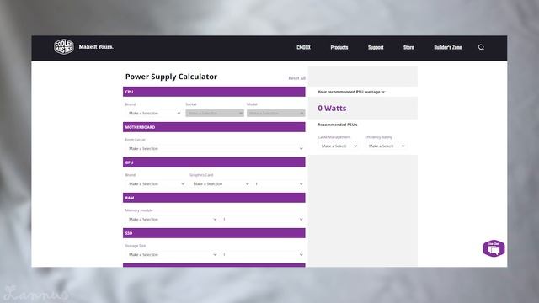
Task: Open the GPU Brand dropdown
Action: click(157, 183)
